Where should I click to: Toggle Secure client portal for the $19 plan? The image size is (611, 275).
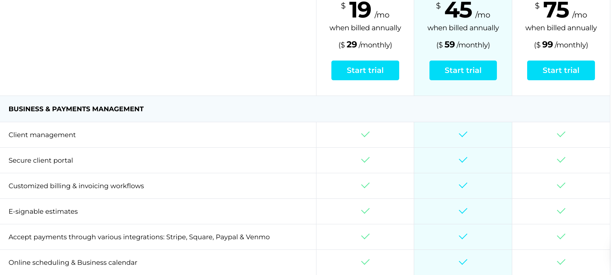[365, 160]
